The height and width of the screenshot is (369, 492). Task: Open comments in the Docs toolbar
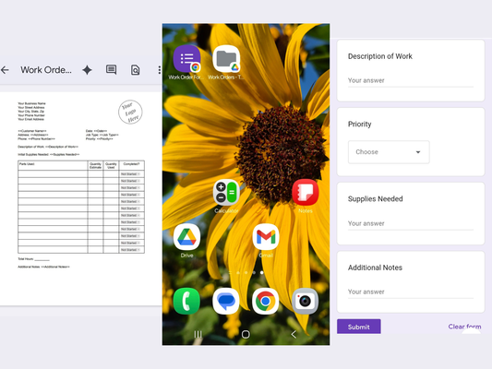click(111, 69)
